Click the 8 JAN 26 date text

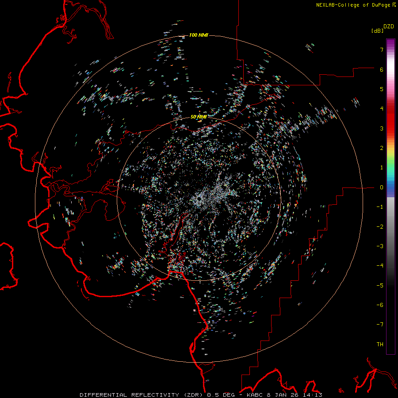click(283, 395)
